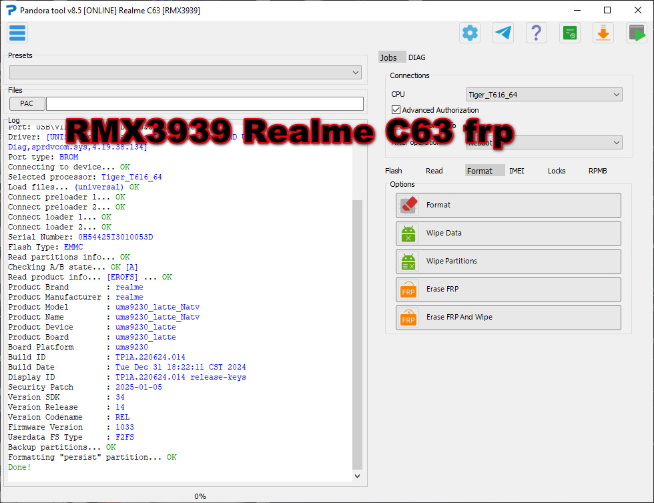Open the Read tab
The width and height of the screenshot is (654, 503).
tap(434, 171)
